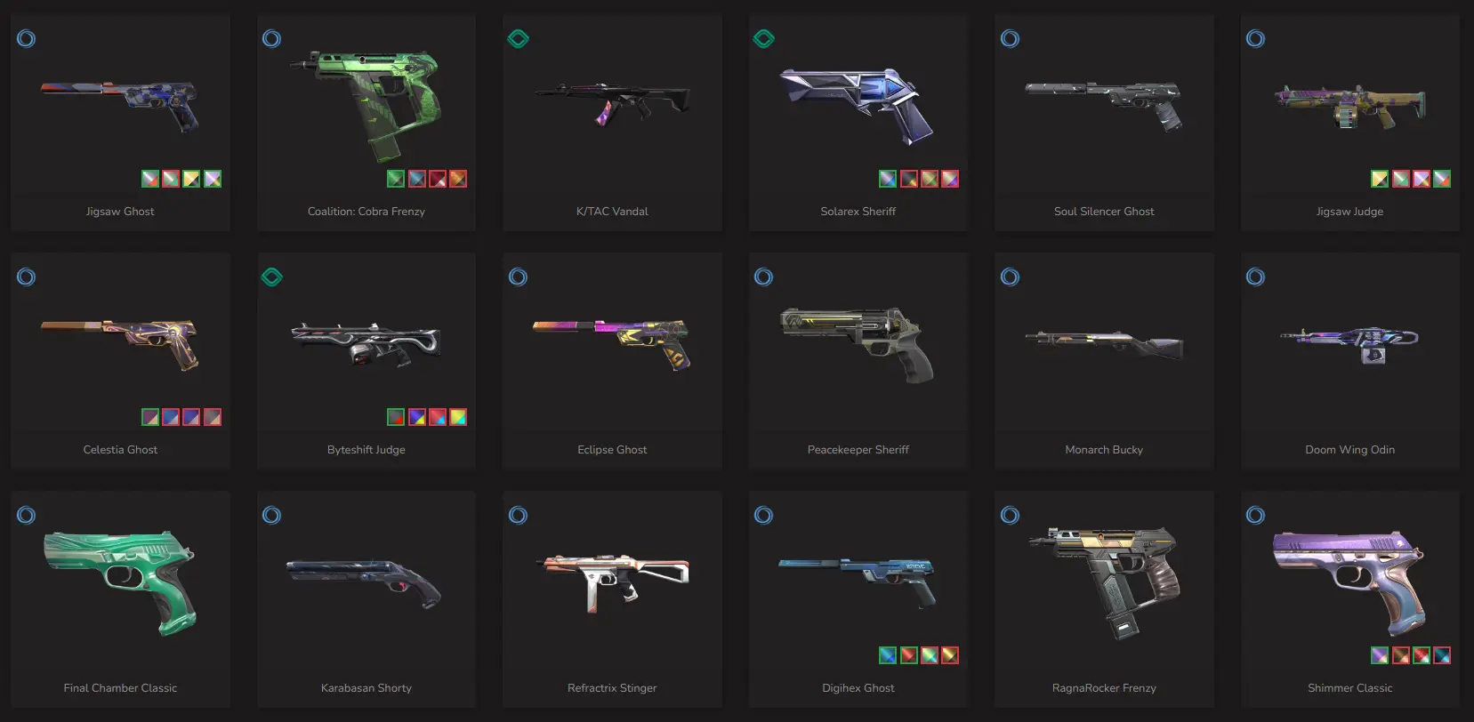Click the green tier icon on Byteshift Judge
The height and width of the screenshot is (722, 1474).
(x=272, y=277)
